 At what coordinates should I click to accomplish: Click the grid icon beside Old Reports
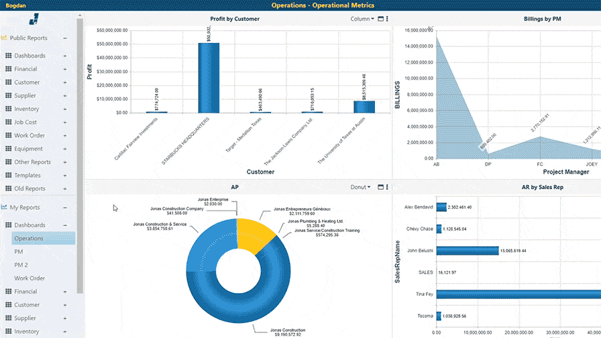click(x=9, y=188)
